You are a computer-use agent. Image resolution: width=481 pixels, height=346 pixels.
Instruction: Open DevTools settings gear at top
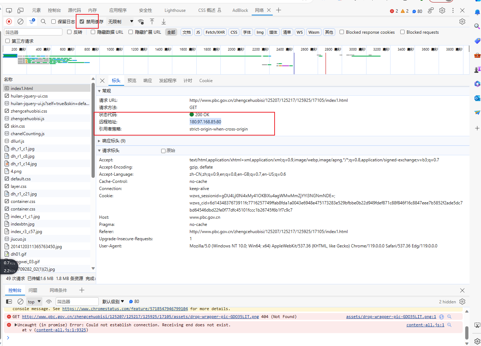[442, 10]
